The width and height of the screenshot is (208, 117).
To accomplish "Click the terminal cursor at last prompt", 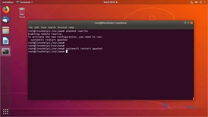I will point(67,51).
